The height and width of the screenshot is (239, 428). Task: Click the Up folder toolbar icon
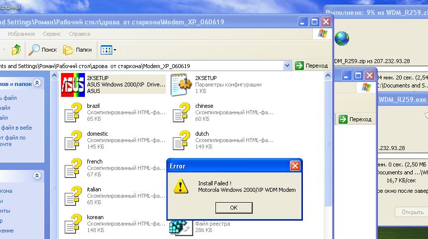coord(16,50)
